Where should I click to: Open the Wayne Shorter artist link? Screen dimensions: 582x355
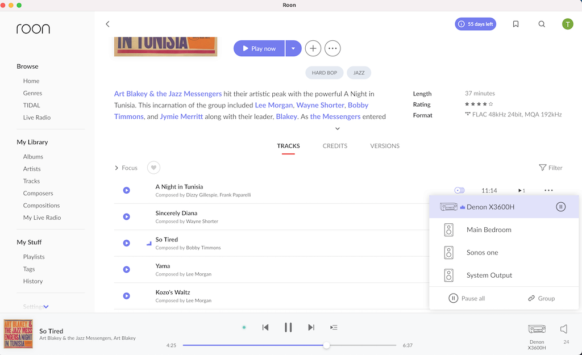(321, 105)
